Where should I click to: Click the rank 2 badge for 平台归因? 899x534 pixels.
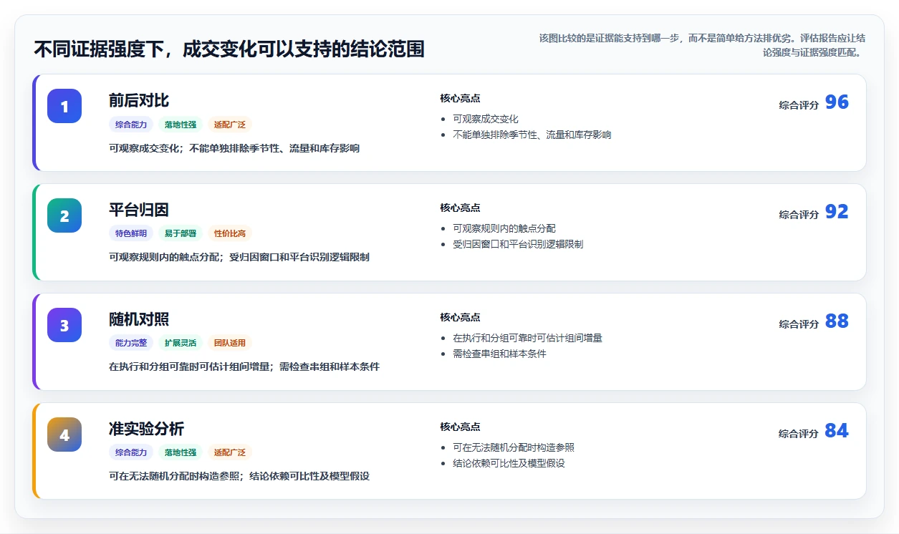(64, 215)
